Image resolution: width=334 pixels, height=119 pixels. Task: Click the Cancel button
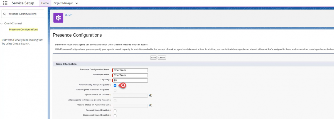(162, 58)
